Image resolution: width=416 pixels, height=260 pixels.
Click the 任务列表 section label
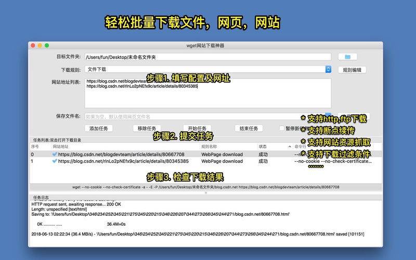click(57, 140)
